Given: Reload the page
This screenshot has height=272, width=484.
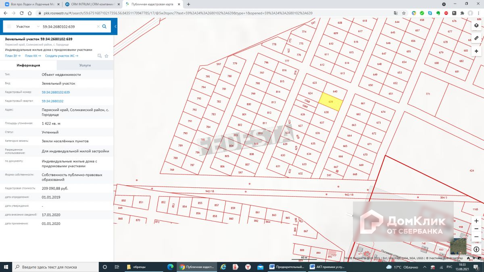Looking at the screenshot, I should 21,13.
